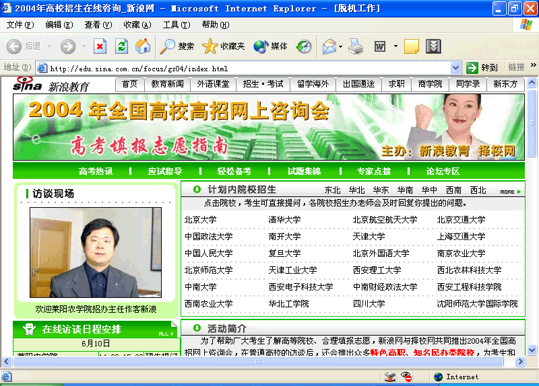Open the Mail button dropdown arrow
The image size is (539, 386).
[x=340, y=46]
